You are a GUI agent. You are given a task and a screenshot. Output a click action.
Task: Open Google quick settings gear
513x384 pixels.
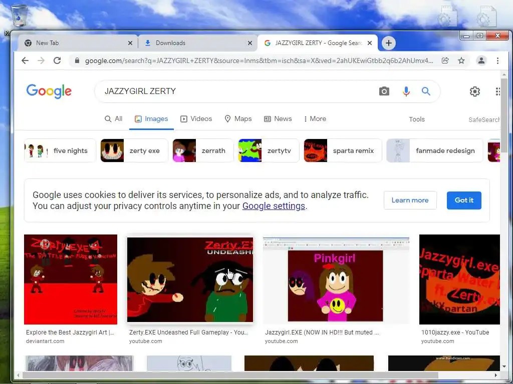click(475, 91)
